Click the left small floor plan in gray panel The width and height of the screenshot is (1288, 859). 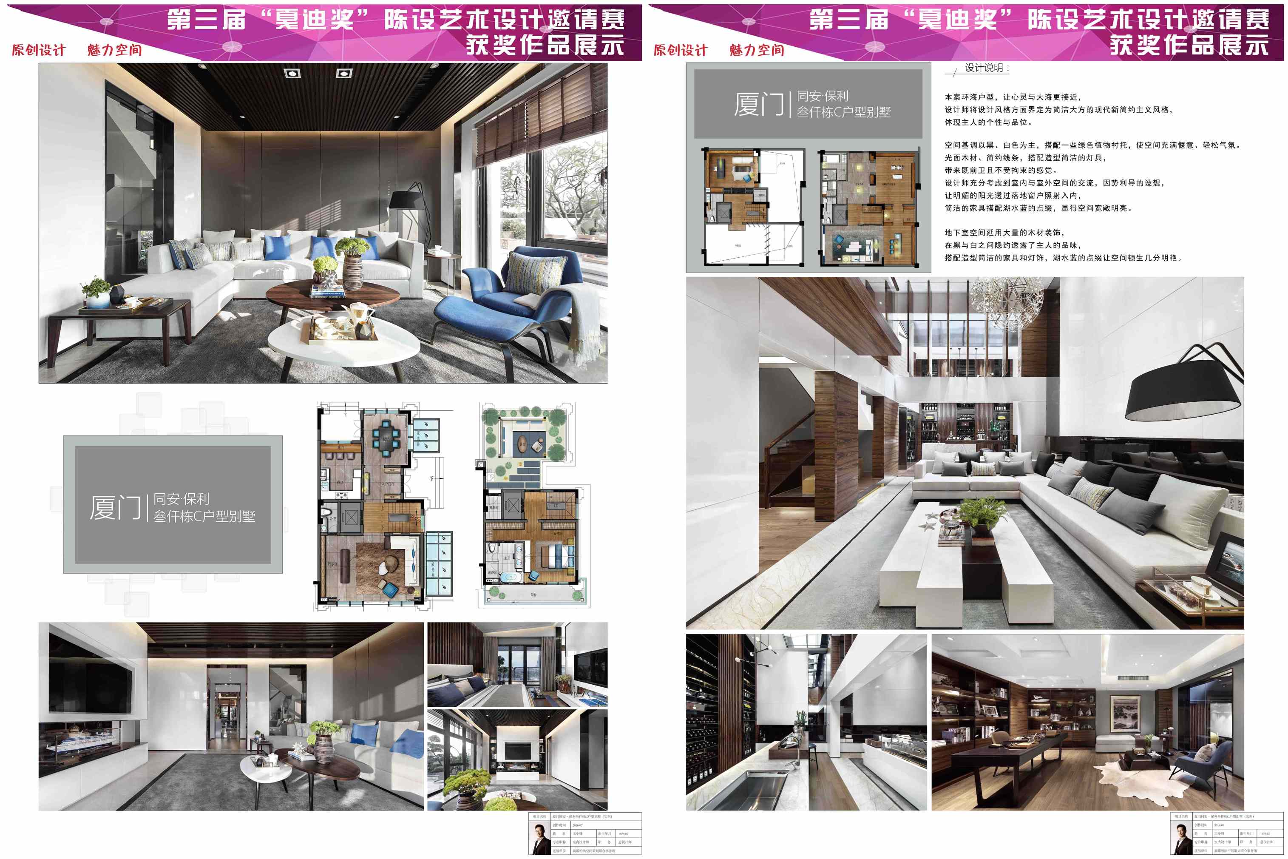click(754, 208)
